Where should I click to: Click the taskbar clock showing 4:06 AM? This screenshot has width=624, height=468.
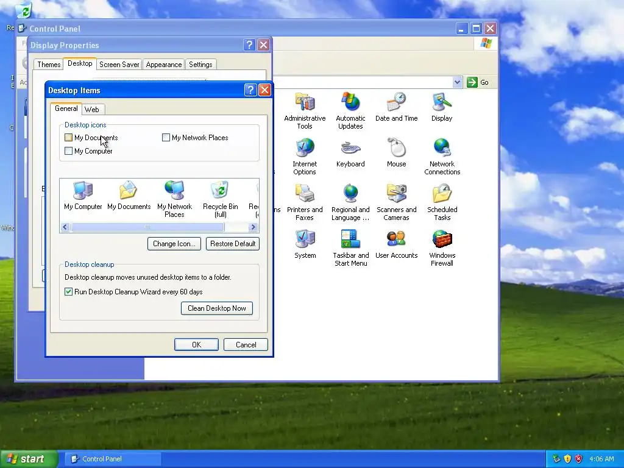pos(601,459)
